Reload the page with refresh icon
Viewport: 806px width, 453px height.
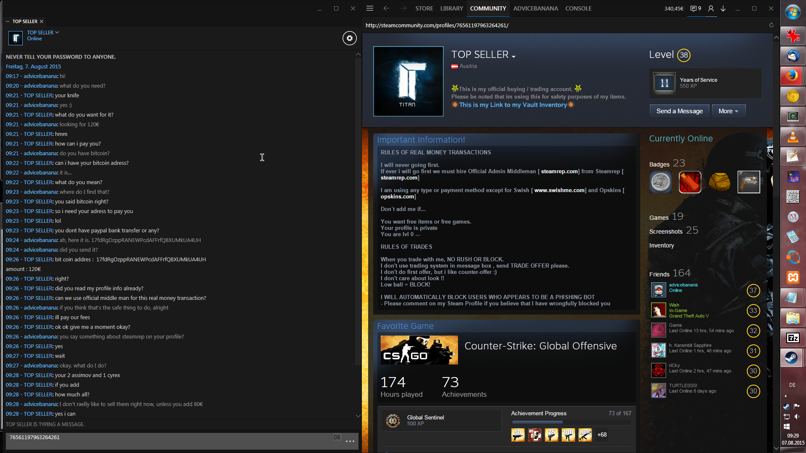coord(771,25)
